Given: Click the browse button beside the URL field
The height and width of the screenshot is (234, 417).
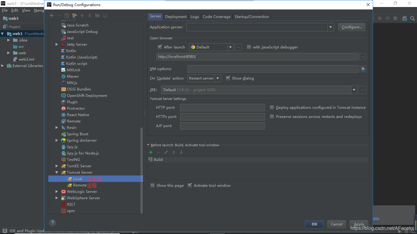Looking at the screenshot, I should [363, 57].
